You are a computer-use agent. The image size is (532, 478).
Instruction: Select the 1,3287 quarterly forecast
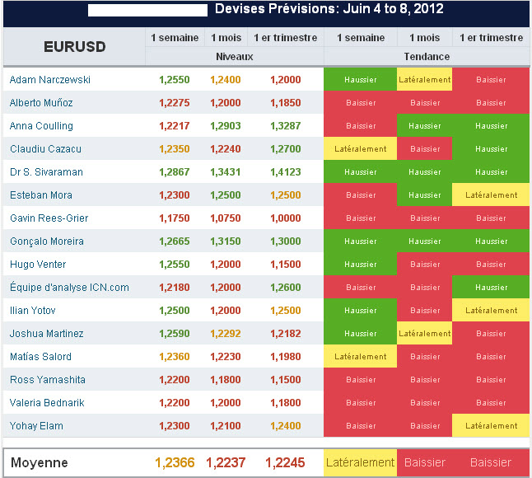point(285,126)
